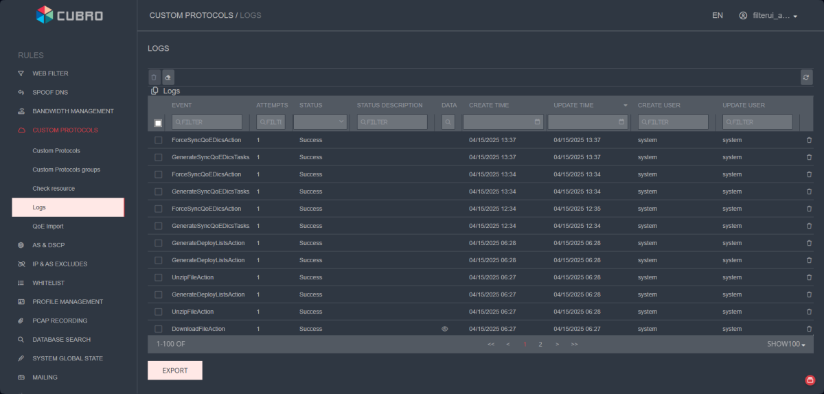Toggle the select-all checkbox in the header
The image size is (824, 394).
pos(158,123)
